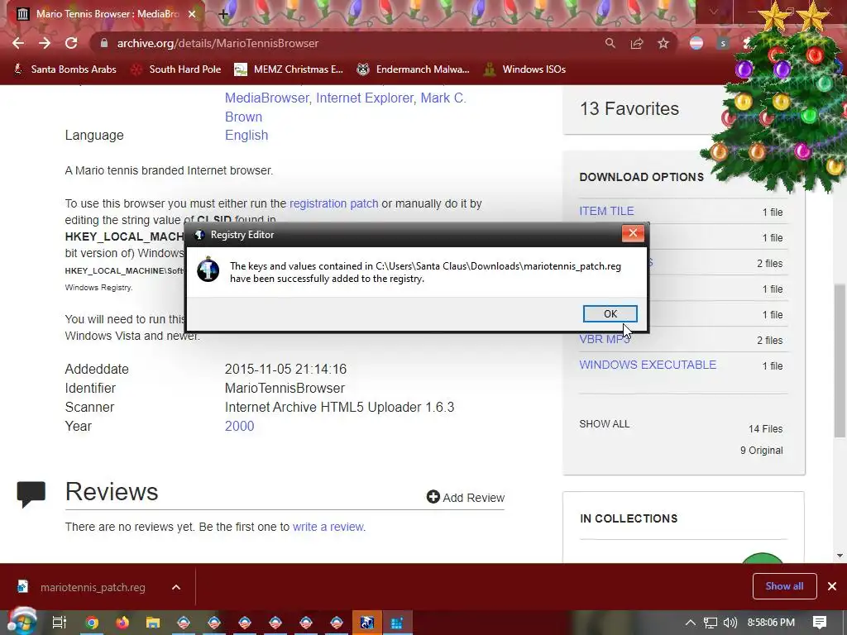The width and height of the screenshot is (847, 635).
Task: Click Add Review with plus icon
Action: [x=466, y=497]
